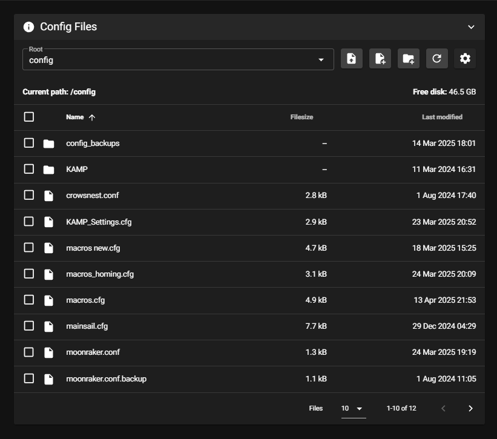497x439 pixels.
Task: Click the Config Files panel title
Action: click(68, 27)
